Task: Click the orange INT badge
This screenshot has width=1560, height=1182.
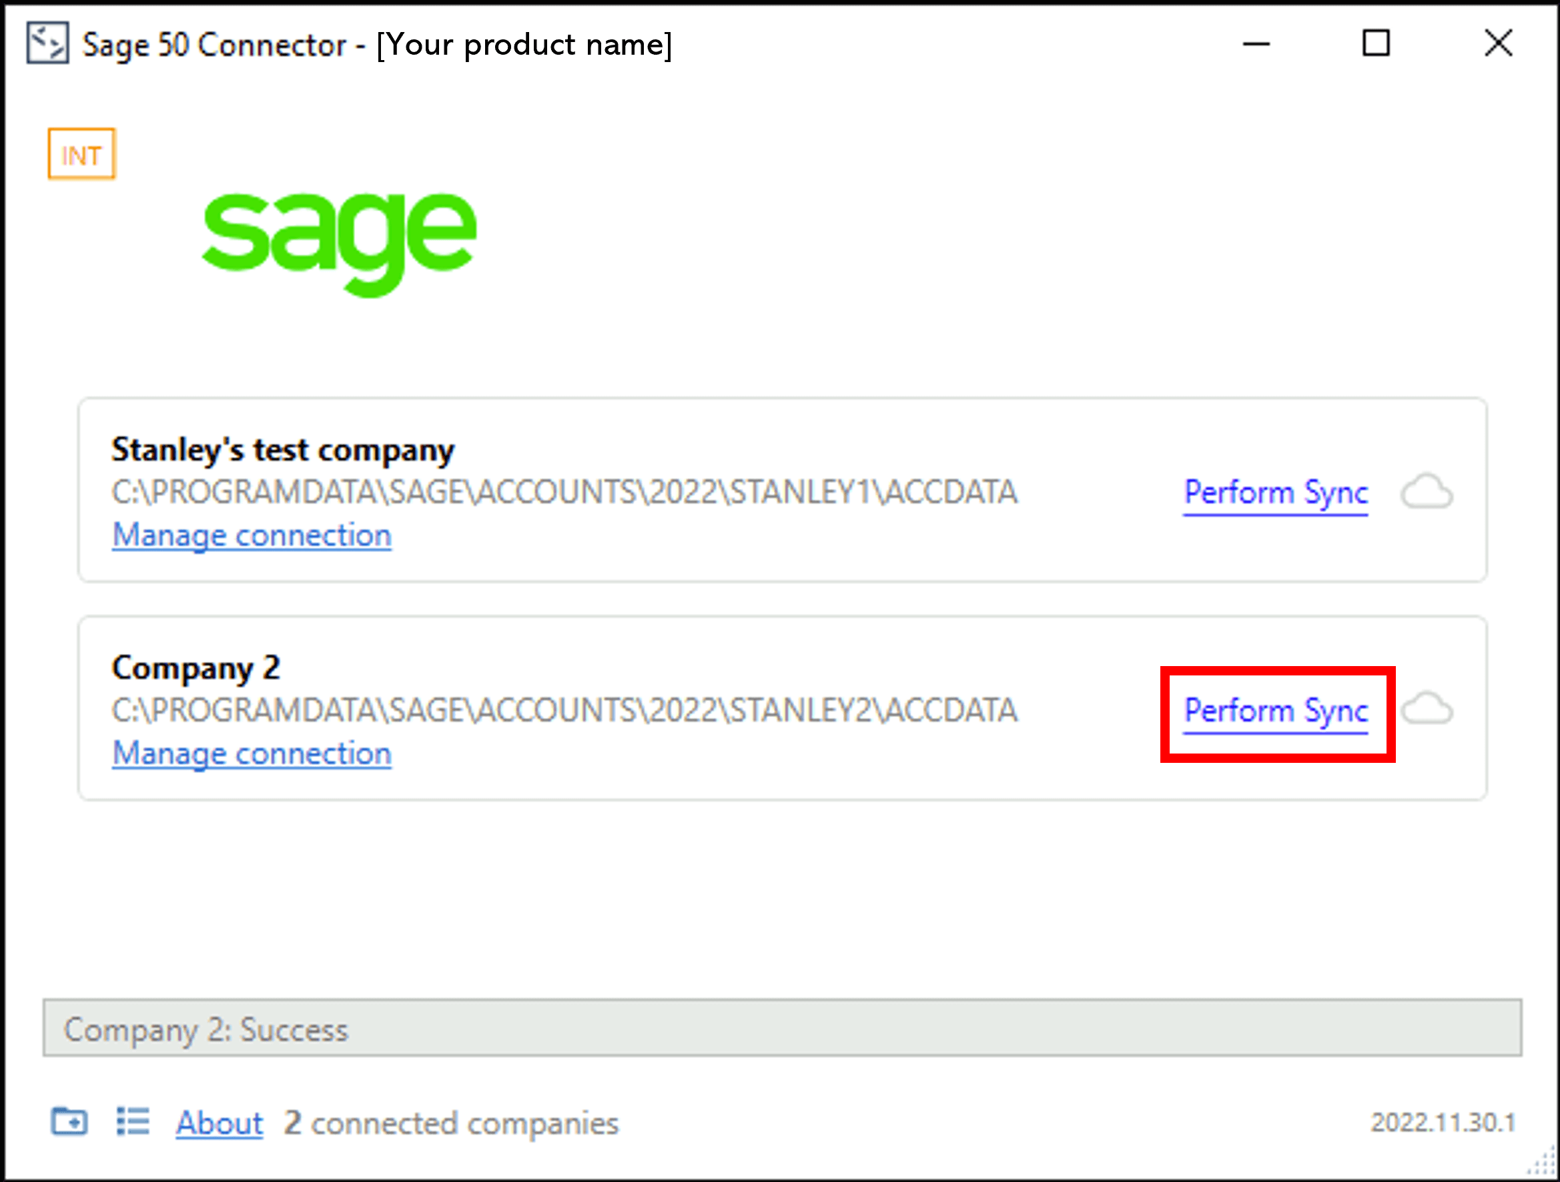Action: pyautogui.click(x=81, y=154)
